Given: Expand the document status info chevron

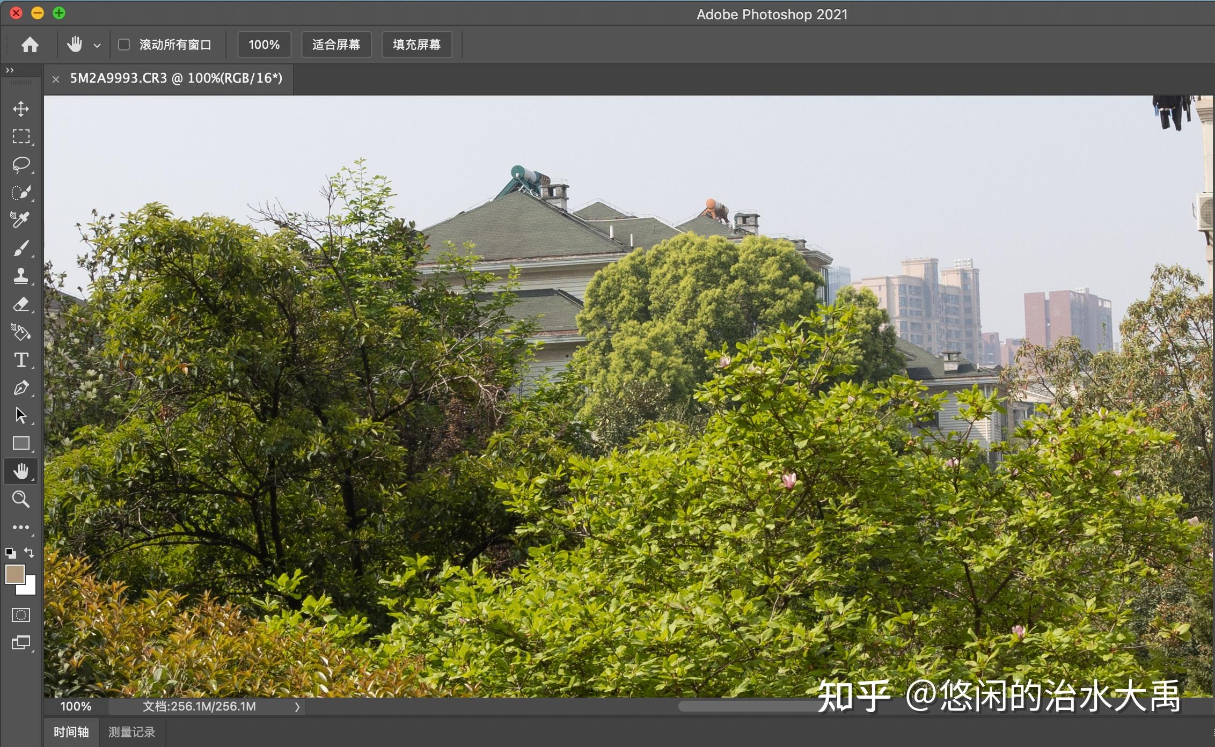Looking at the screenshot, I should click(297, 707).
